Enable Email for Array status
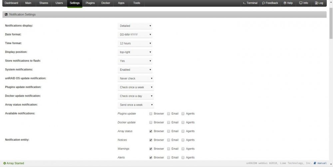 pos(168,131)
